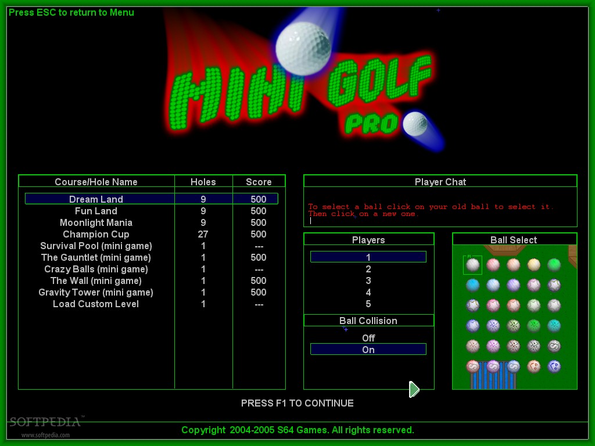The width and height of the screenshot is (595, 446).
Task: Click the Ball Collision section header
Action: (368, 321)
